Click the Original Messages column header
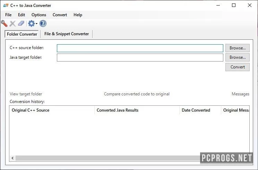Image resolution: width=258 pixels, height=170 pixels. (x=235, y=110)
